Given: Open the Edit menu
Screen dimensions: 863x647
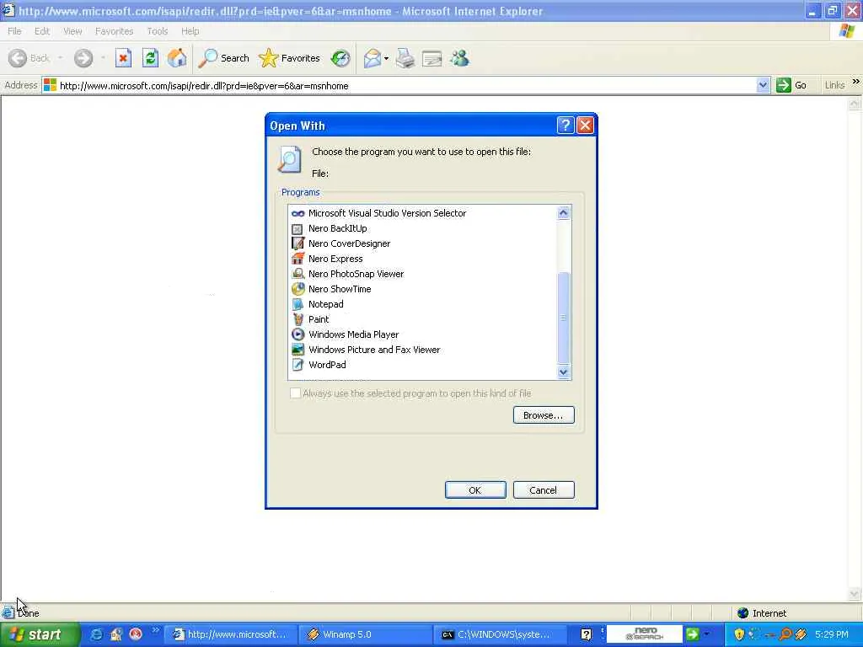Looking at the screenshot, I should [42, 31].
